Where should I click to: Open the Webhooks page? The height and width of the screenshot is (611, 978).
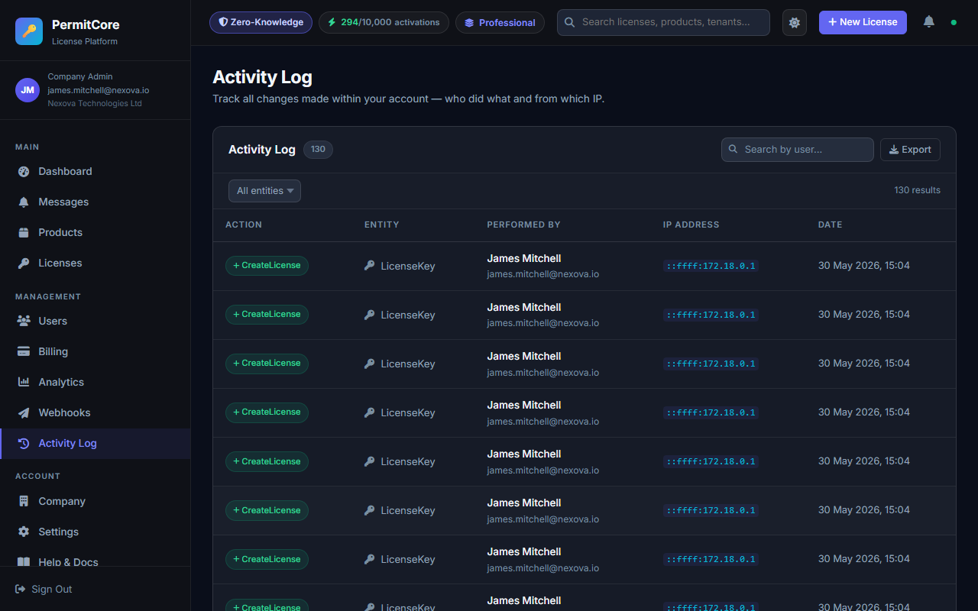96,412
